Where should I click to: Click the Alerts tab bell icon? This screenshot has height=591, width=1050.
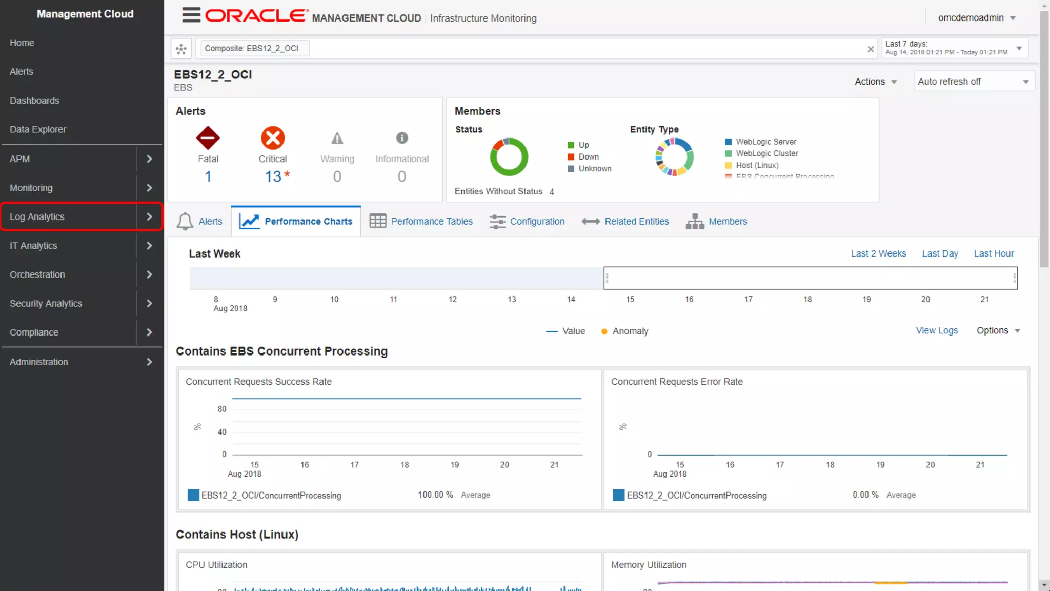point(185,221)
